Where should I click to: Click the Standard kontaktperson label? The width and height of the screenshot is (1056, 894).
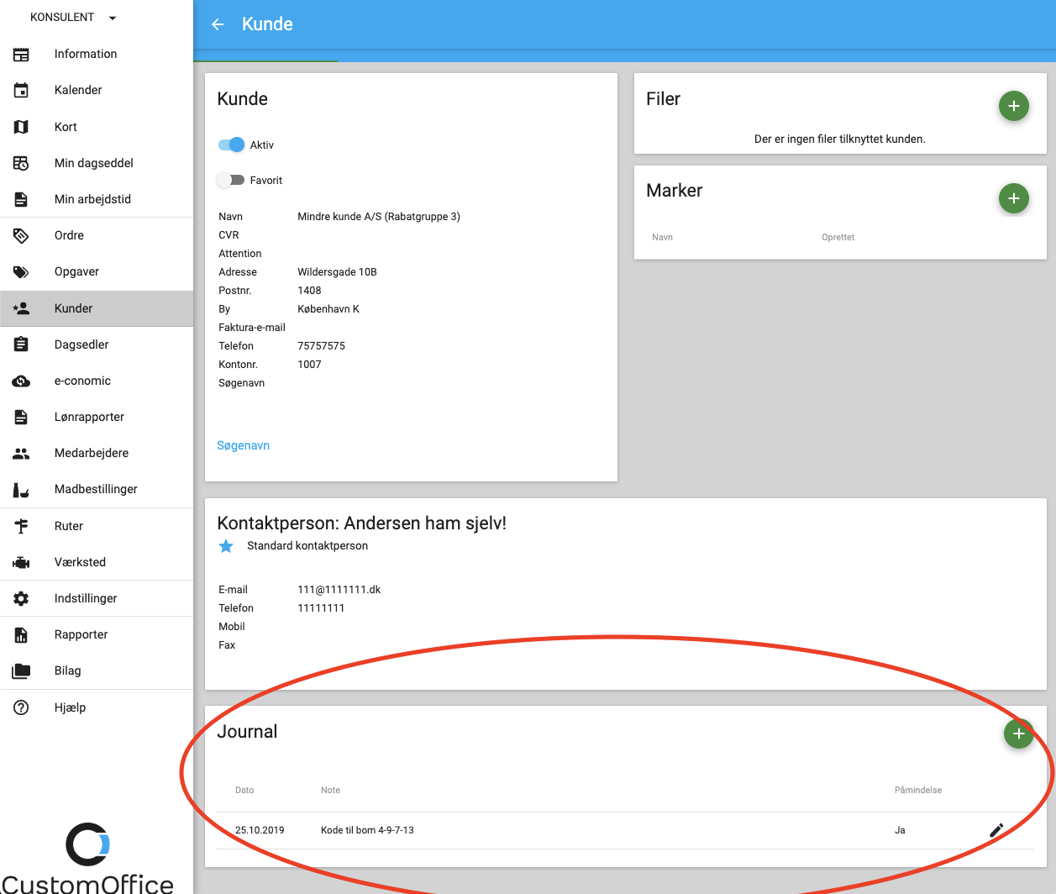307,546
